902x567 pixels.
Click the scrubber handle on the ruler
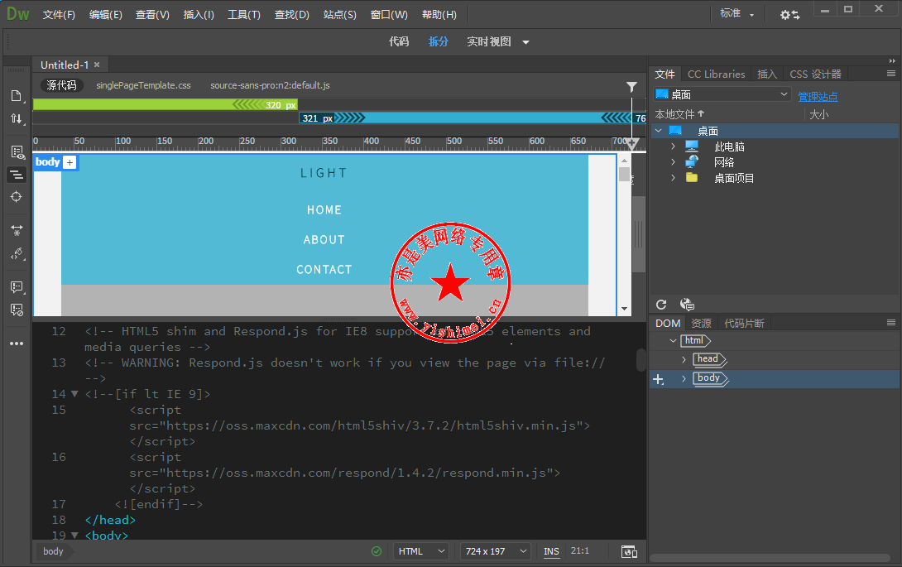coord(631,144)
